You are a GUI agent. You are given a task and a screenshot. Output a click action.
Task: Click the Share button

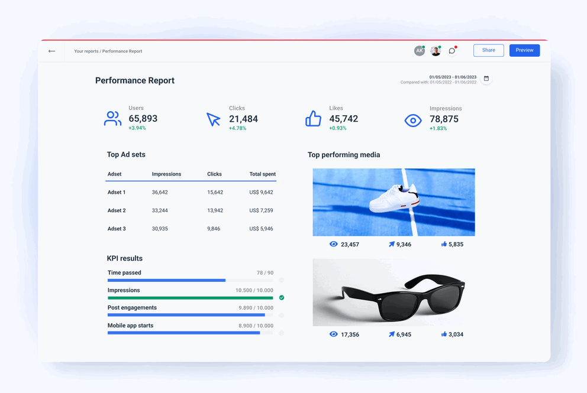488,50
